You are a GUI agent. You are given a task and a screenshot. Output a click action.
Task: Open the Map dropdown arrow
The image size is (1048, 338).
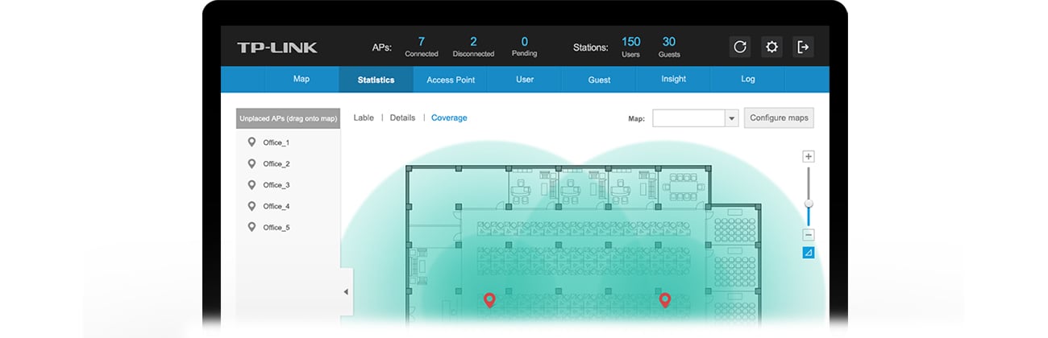[731, 118]
